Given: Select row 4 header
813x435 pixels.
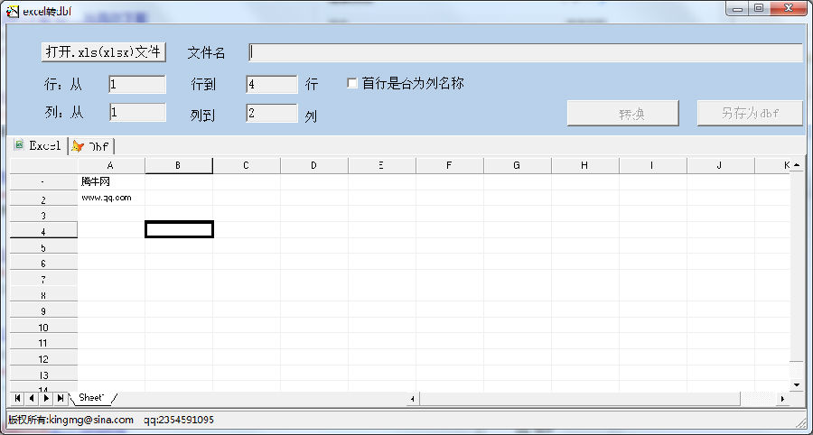Looking at the screenshot, I should pyautogui.click(x=43, y=231).
